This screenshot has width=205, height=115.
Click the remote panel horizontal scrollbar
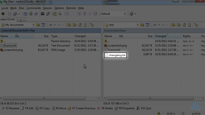(x=150, y=98)
